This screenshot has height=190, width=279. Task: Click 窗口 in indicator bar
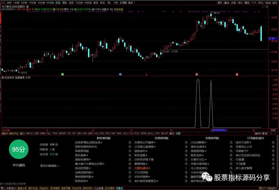coord(22,133)
